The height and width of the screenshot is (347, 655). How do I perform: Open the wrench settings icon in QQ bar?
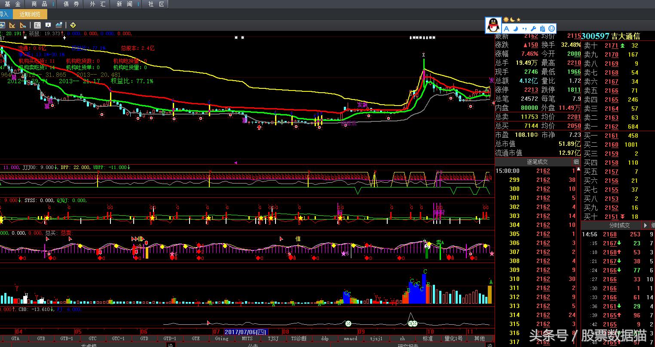point(534,29)
